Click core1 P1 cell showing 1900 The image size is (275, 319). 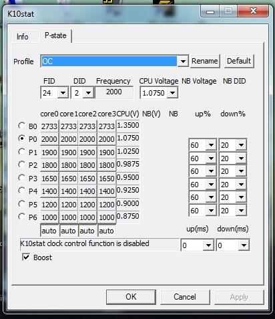pyautogui.click(x=69, y=152)
